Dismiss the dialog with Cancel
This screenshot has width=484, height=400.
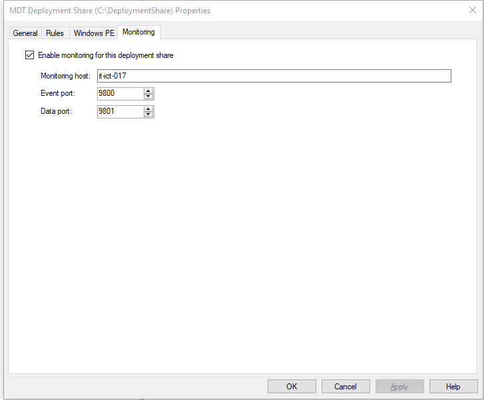click(x=346, y=387)
